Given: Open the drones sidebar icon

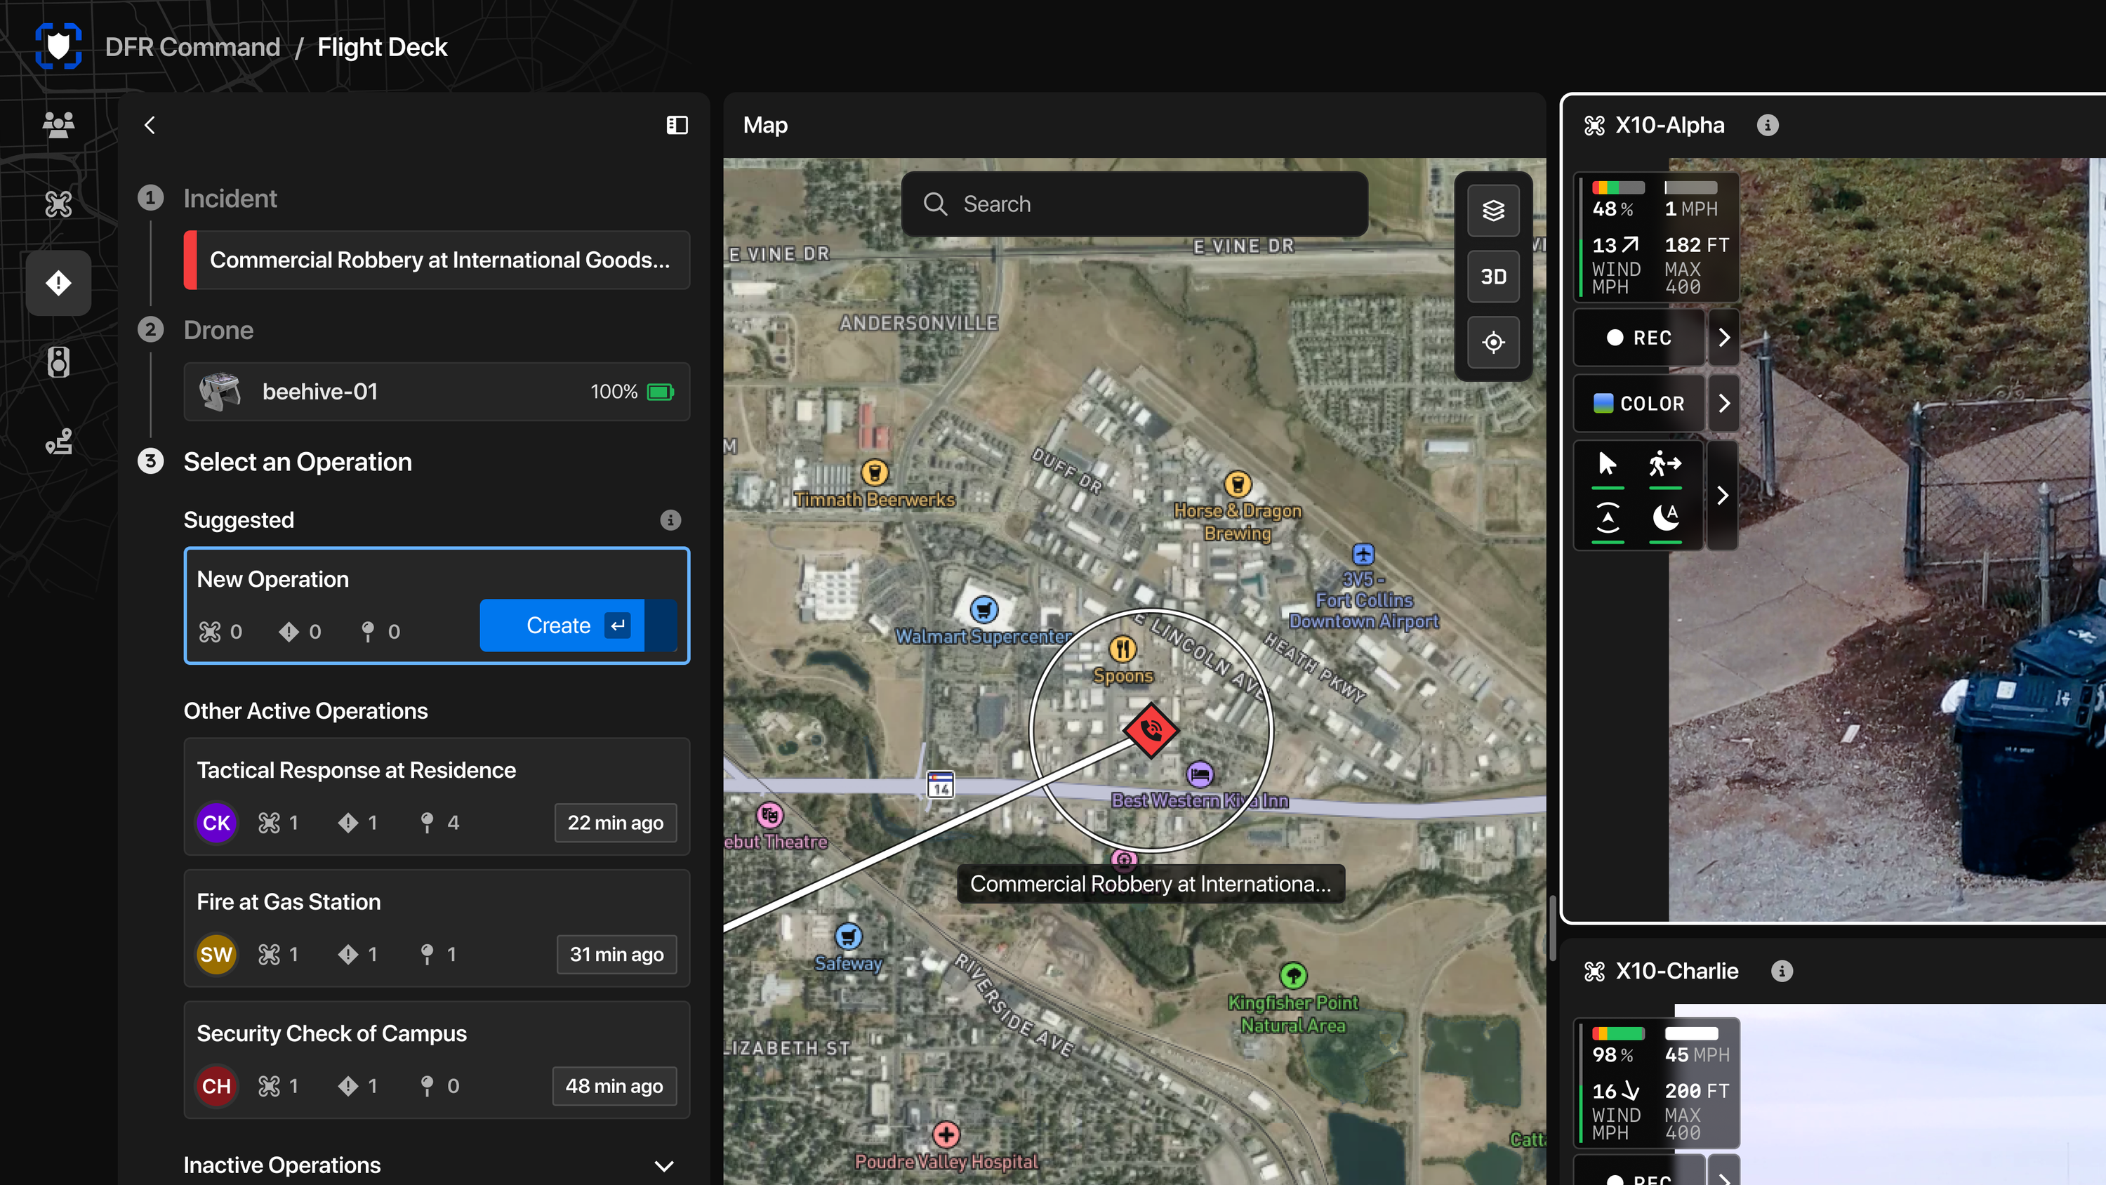Looking at the screenshot, I should click(x=58, y=204).
